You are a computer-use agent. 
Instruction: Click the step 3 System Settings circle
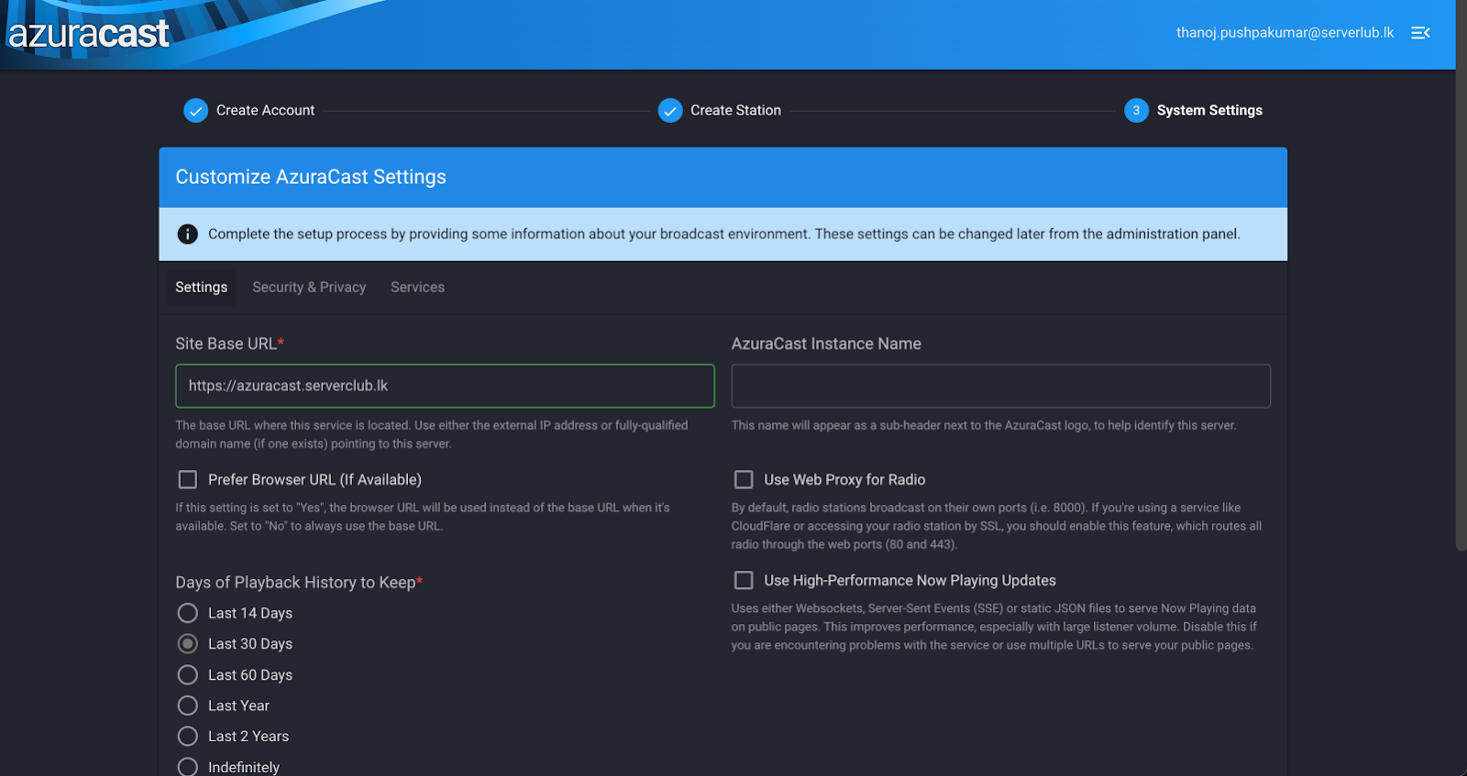click(1136, 111)
